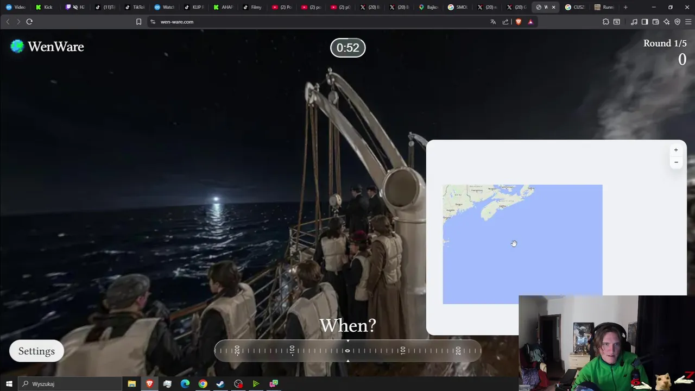Switch to the Runn tab

pyautogui.click(x=604, y=7)
